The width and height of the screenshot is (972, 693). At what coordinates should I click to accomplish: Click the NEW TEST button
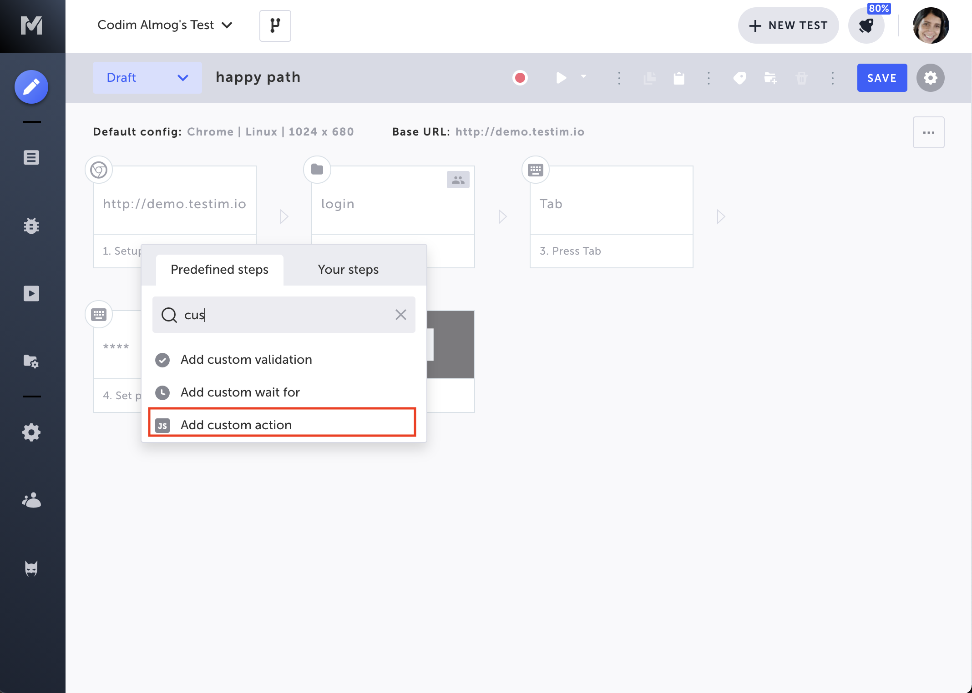point(788,25)
